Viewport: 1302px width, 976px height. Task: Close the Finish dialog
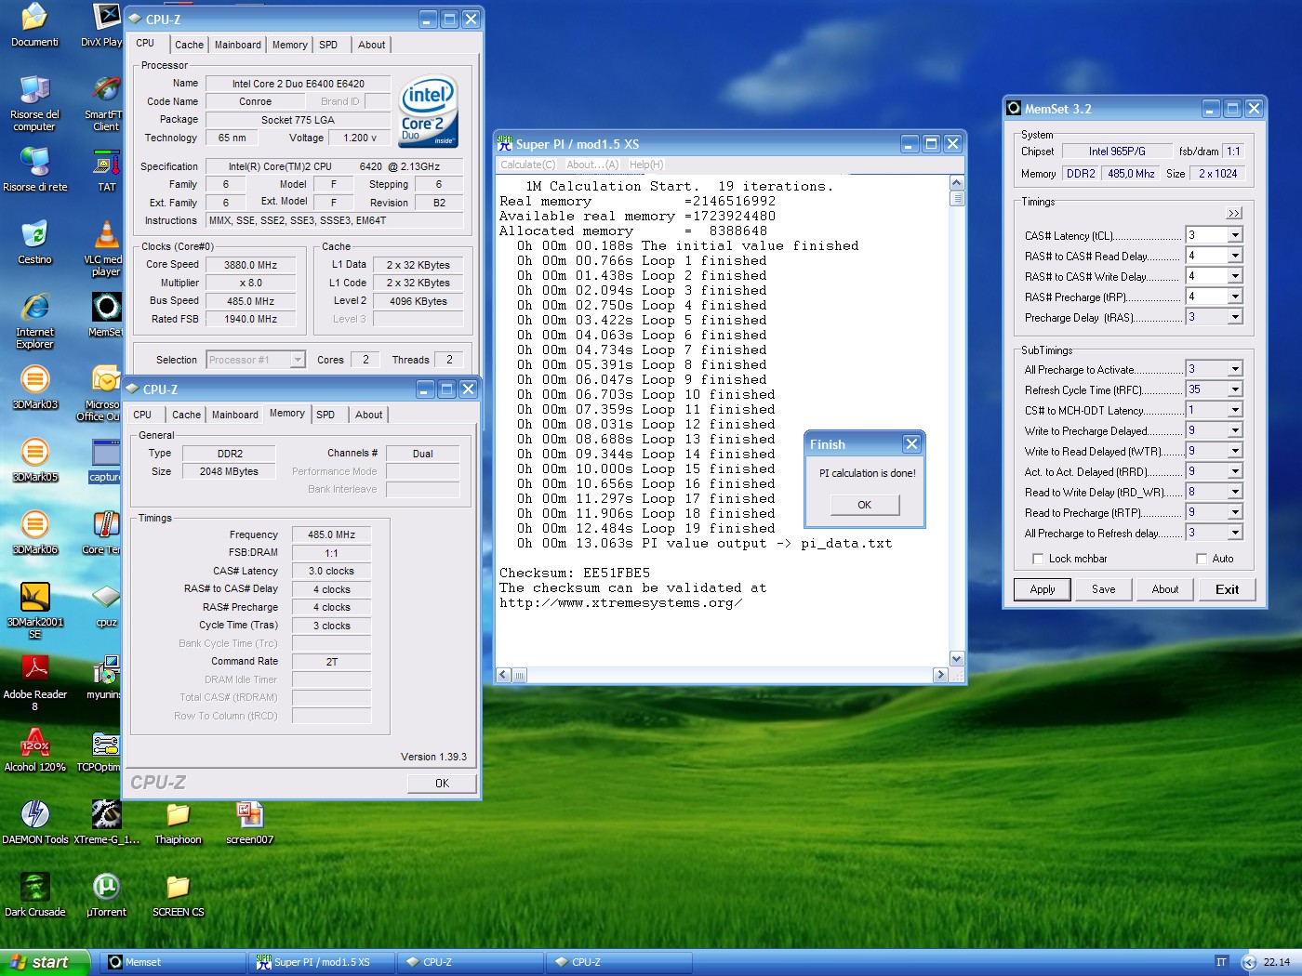[912, 444]
